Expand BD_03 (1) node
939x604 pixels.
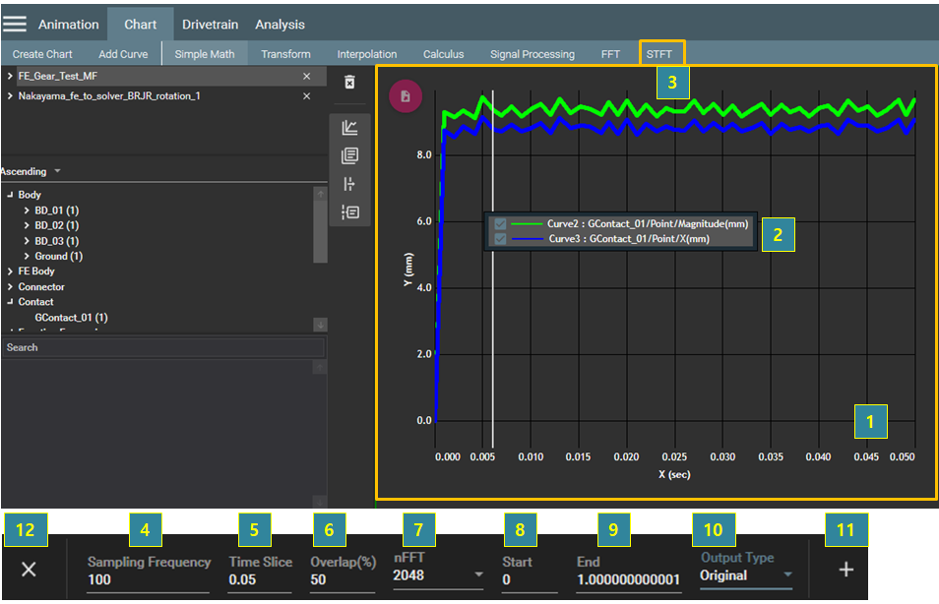click(x=27, y=241)
